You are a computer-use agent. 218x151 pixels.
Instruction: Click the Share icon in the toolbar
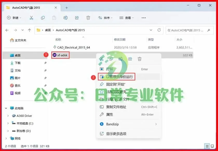click(x=77, y=18)
